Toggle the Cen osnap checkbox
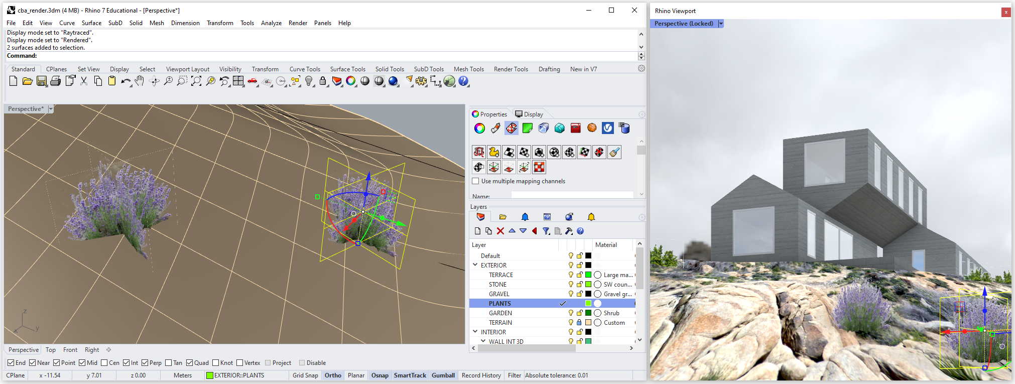Viewport: 1015px width, 384px height. pos(104,363)
